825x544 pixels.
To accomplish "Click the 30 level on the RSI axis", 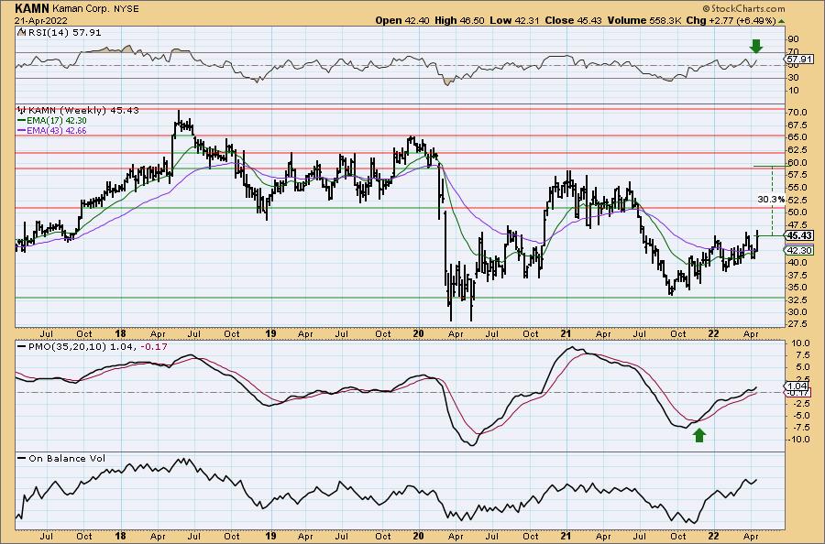I will (x=793, y=77).
